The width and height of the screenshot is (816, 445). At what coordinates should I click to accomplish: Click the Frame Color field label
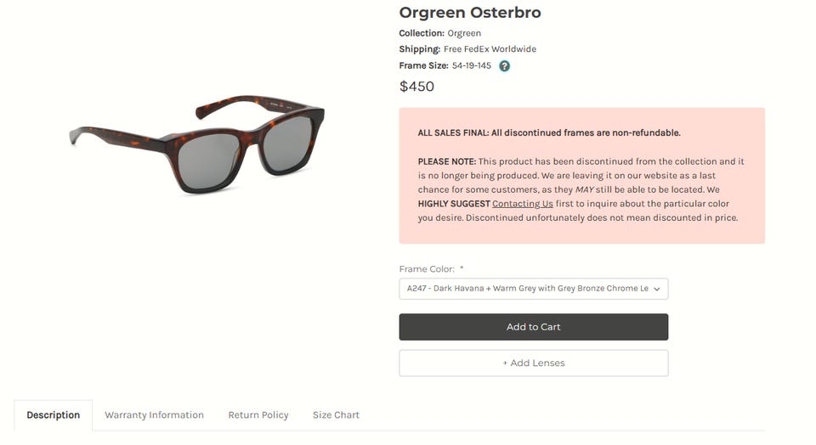point(427,269)
